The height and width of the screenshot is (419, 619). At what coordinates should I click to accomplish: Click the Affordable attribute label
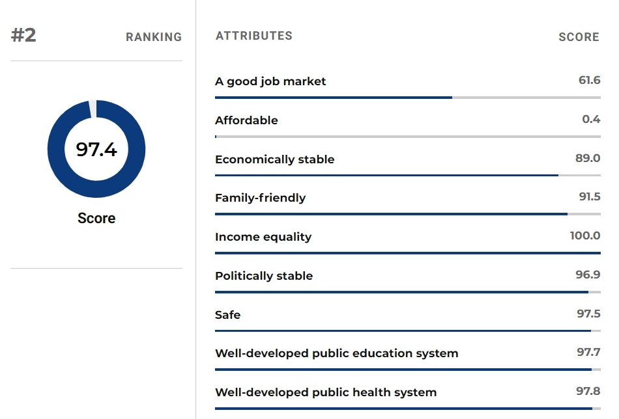click(x=246, y=120)
